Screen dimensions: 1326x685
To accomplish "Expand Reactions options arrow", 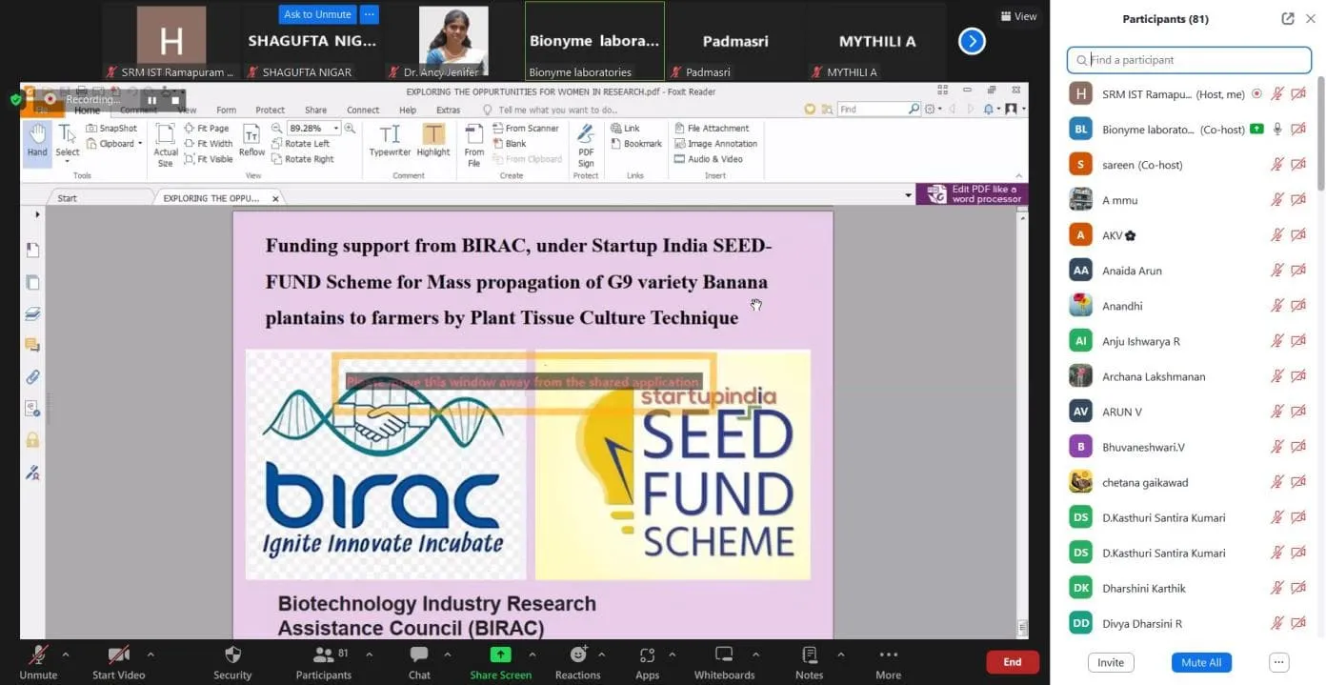I will (601, 655).
